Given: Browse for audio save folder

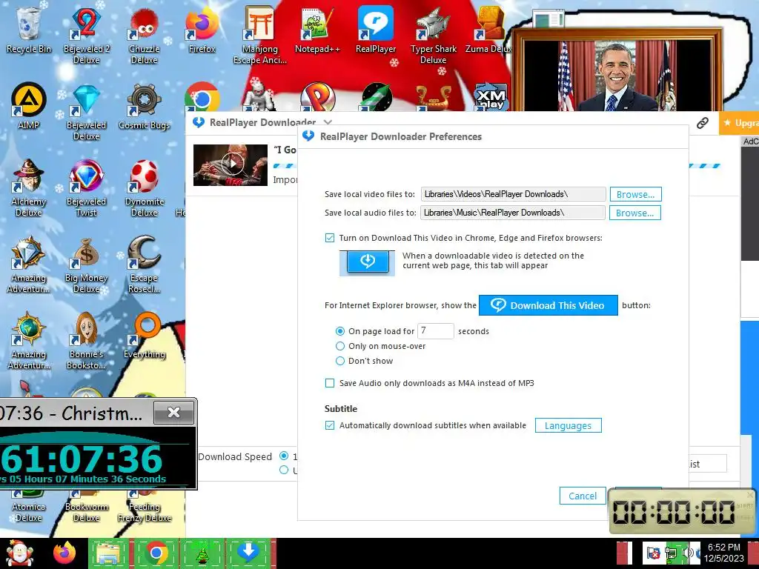Looking at the screenshot, I should pyautogui.click(x=634, y=213).
